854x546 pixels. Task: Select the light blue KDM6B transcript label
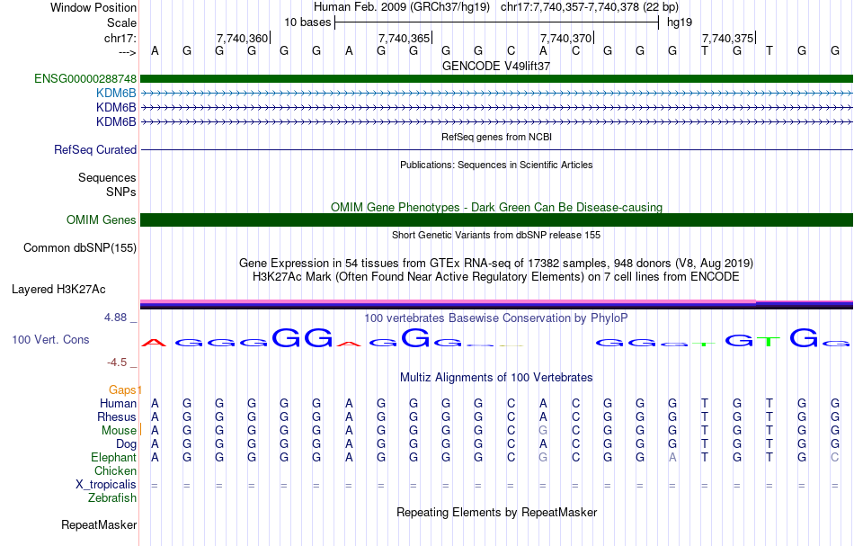coord(116,94)
